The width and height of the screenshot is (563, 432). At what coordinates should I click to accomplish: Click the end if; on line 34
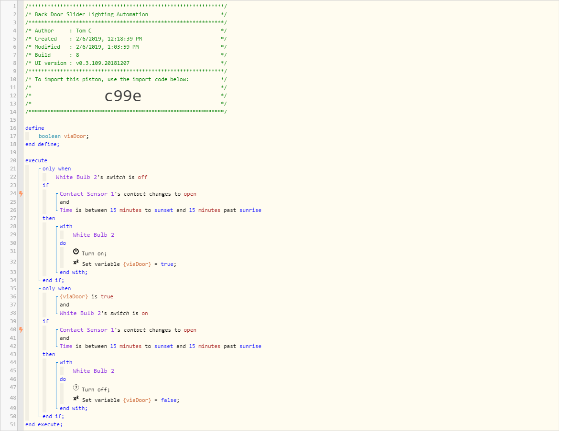(53, 280)
